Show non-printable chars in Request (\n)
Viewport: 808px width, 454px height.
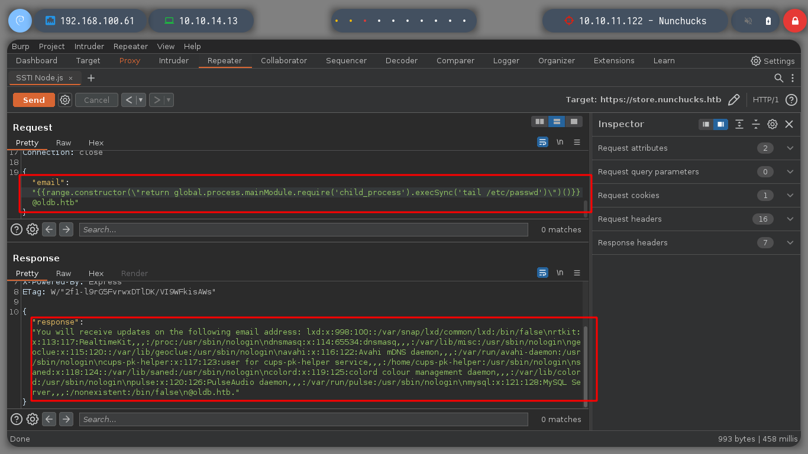pyautogui.click(x=560, y=142)
